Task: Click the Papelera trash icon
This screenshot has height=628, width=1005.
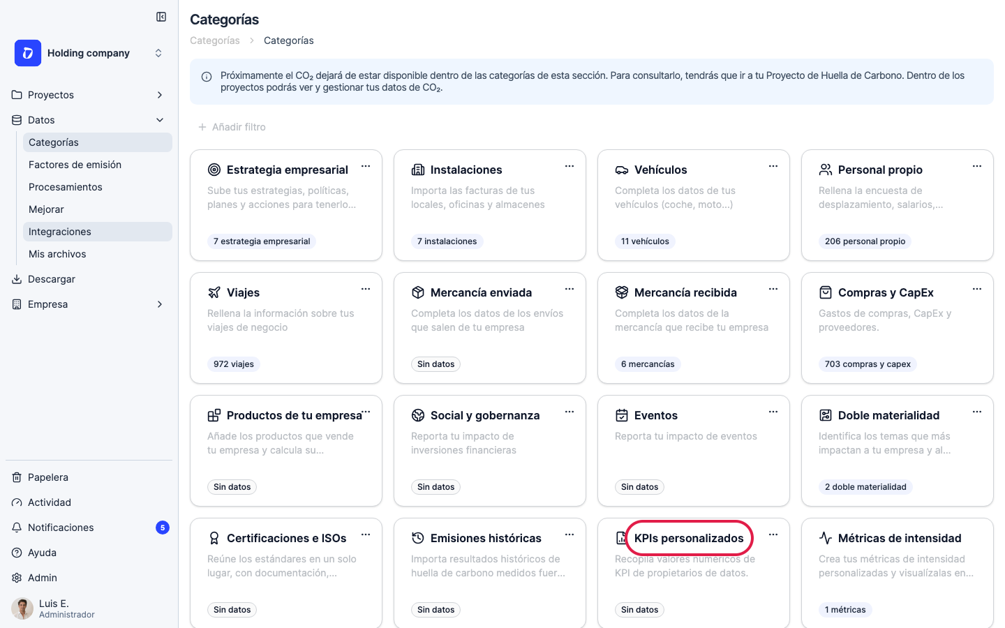Action: [x=17, y=477]
